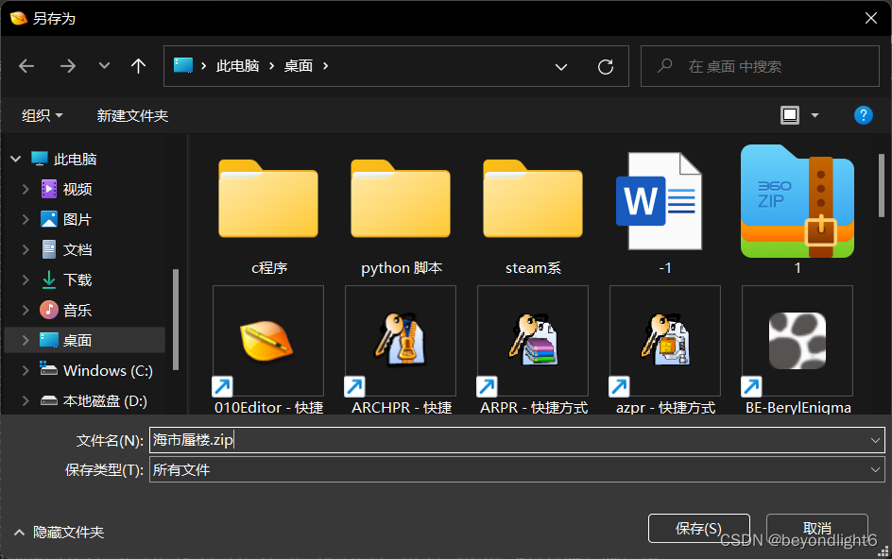Open the 文件名 dropdown arrow
The width and height of the screenshot is (892, 559).
(x=875, y=440)
